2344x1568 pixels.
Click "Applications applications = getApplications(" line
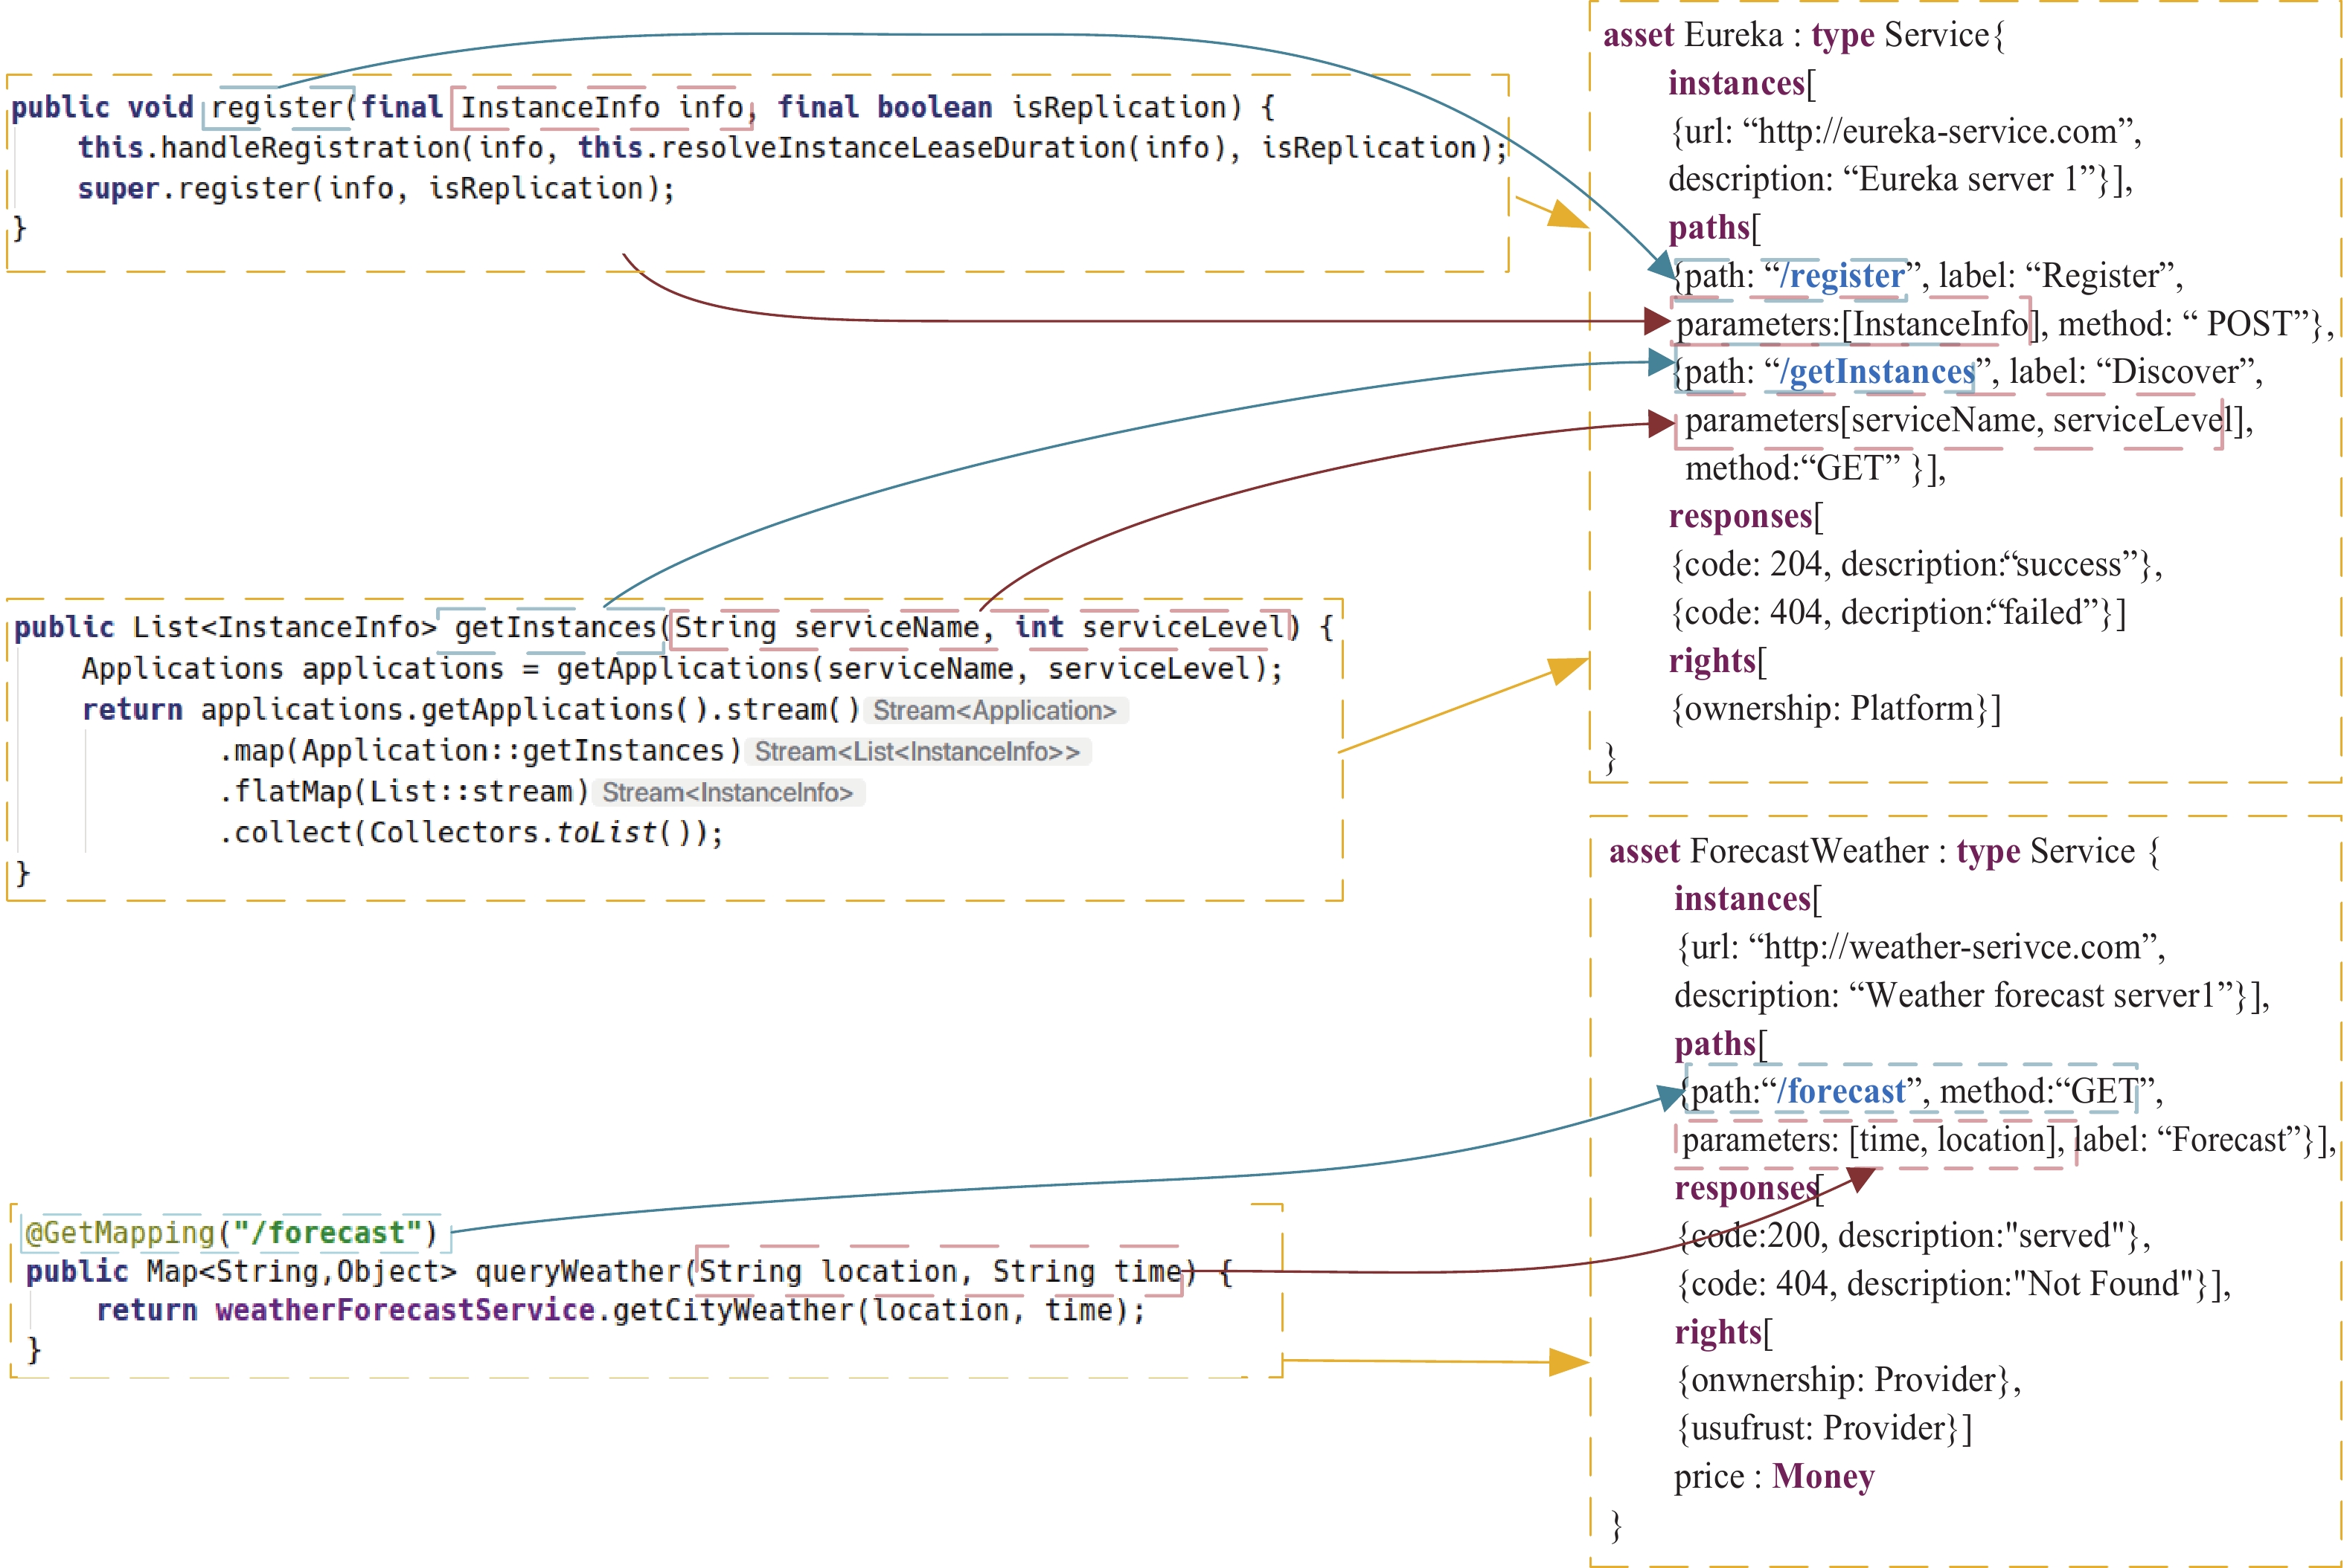tap(682, 668)
